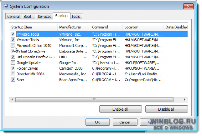Click the Google Inc. manufacturer cell

(x=68, y=63)
